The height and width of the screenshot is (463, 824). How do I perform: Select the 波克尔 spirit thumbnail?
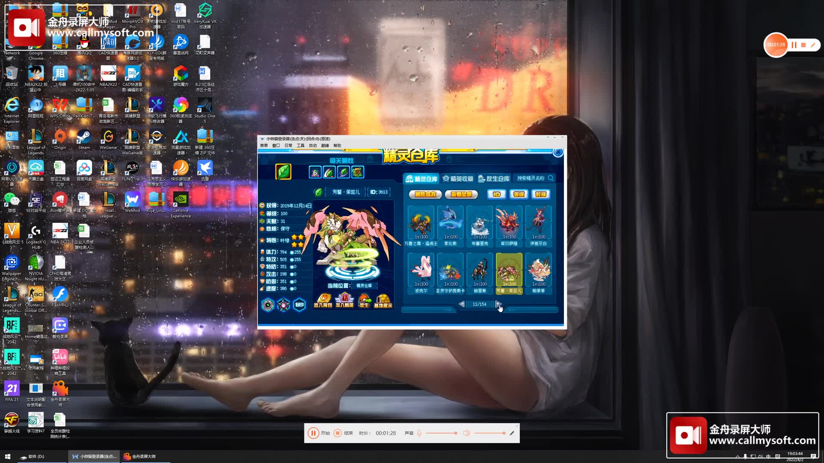pyautogui.click(x=421, y=270)
